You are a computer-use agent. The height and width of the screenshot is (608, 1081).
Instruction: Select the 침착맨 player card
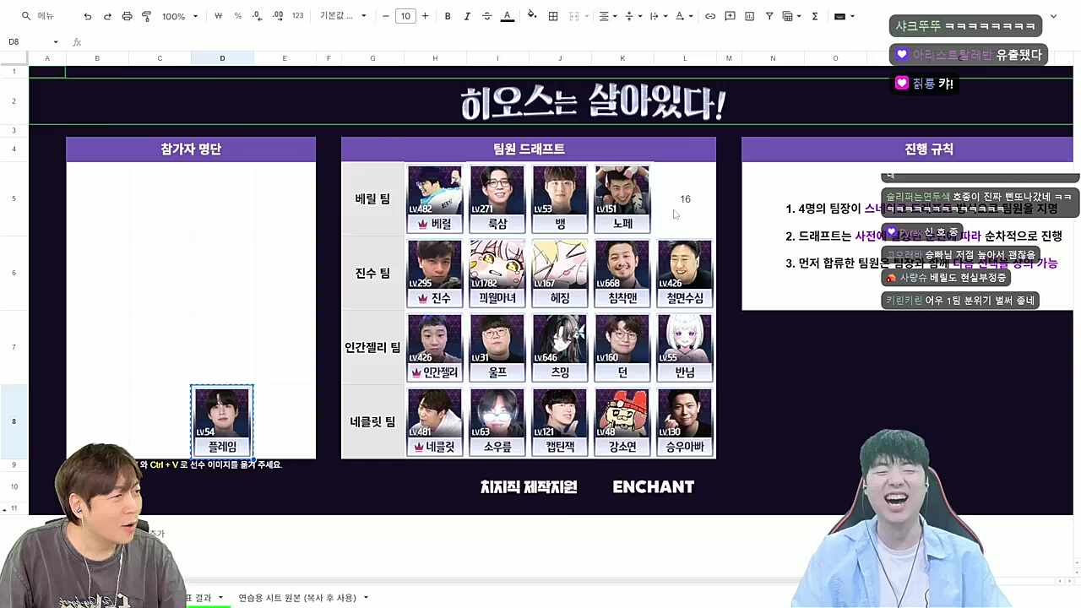point(622,273)
